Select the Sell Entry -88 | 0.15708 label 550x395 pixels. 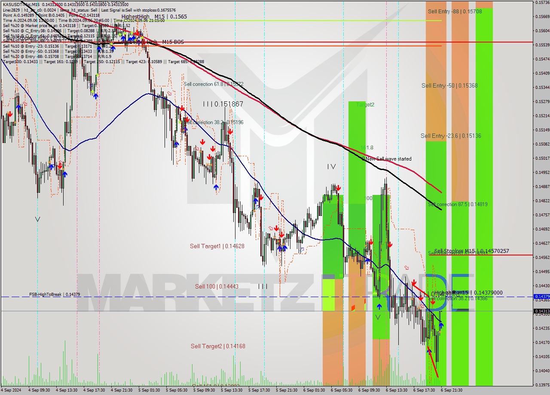point(455,12)
